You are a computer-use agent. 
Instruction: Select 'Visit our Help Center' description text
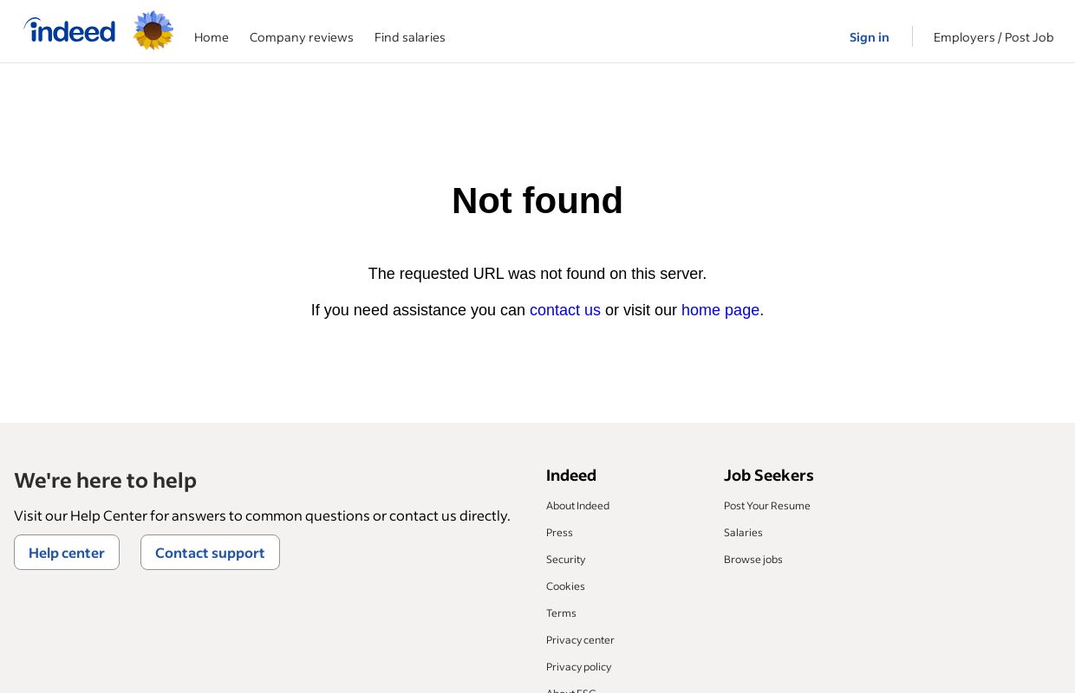point(262,516)
